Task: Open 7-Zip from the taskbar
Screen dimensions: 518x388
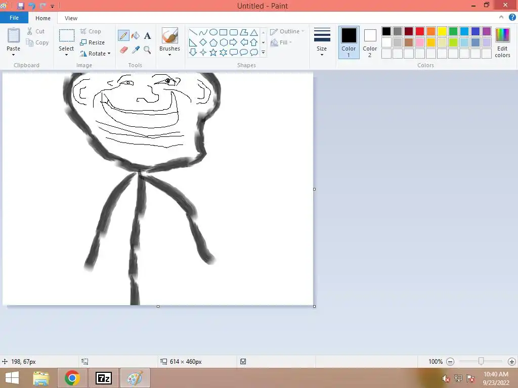Action: [104, 378]
